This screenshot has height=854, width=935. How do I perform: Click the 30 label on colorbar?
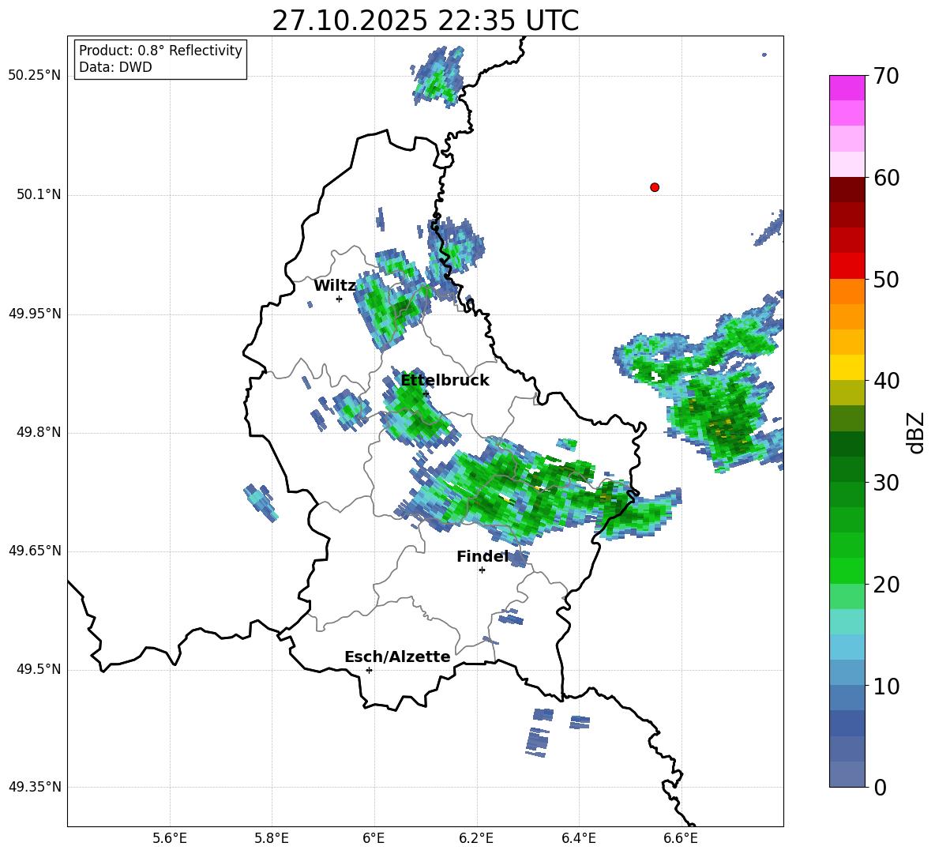pyautogui.click(x=886, y=483)
